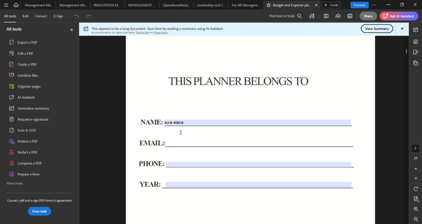Viewport: 422px width, 224px height.
Task: Open the page thumbnails icon on right rail
Action: 416,63
